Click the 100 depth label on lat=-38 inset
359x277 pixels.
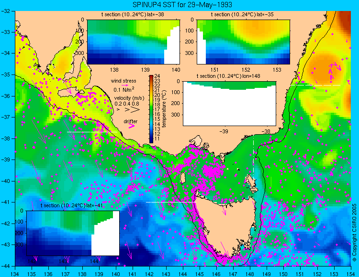[x=80, y=31]
